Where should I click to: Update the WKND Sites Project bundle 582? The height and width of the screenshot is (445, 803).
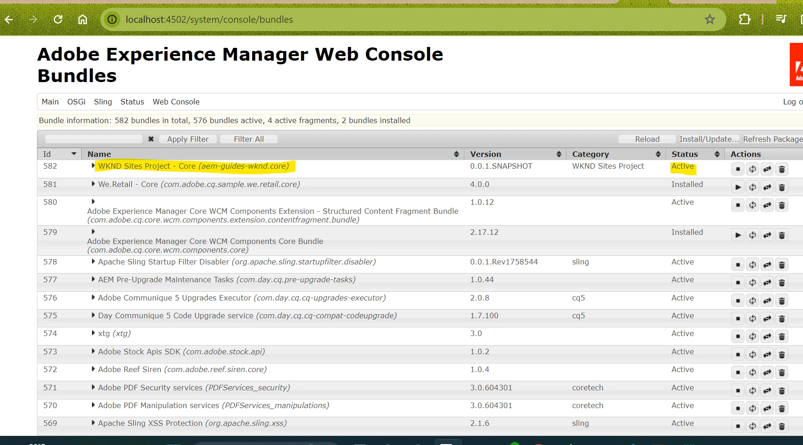767,169
